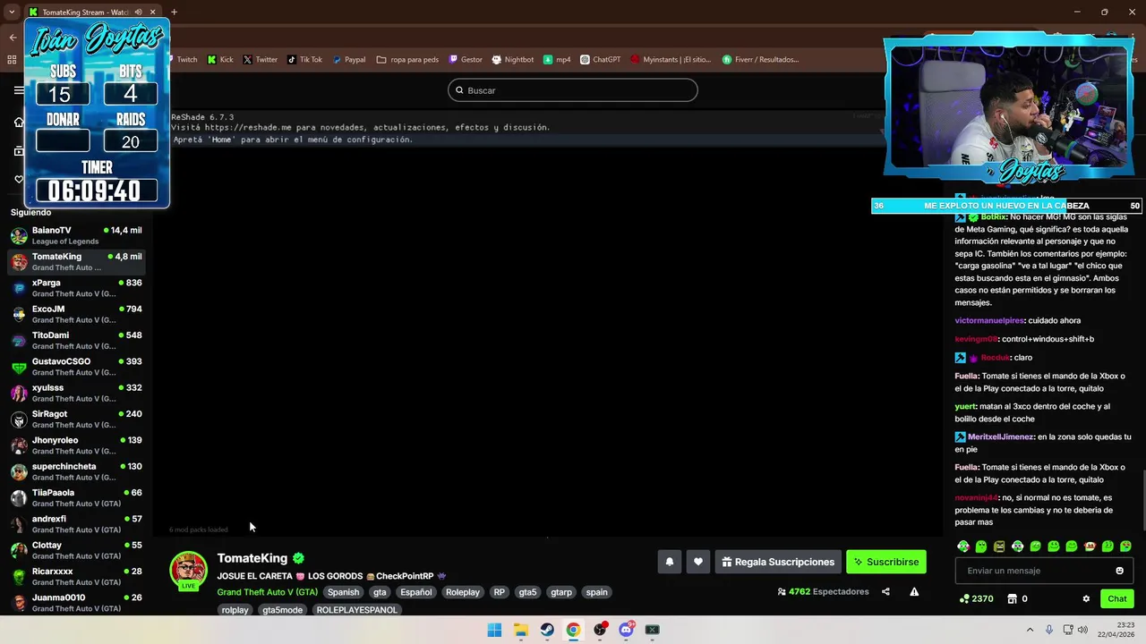Open andrexfi channel in sidebar
The image size is (1146, 644).
click(x=76, y=523)
